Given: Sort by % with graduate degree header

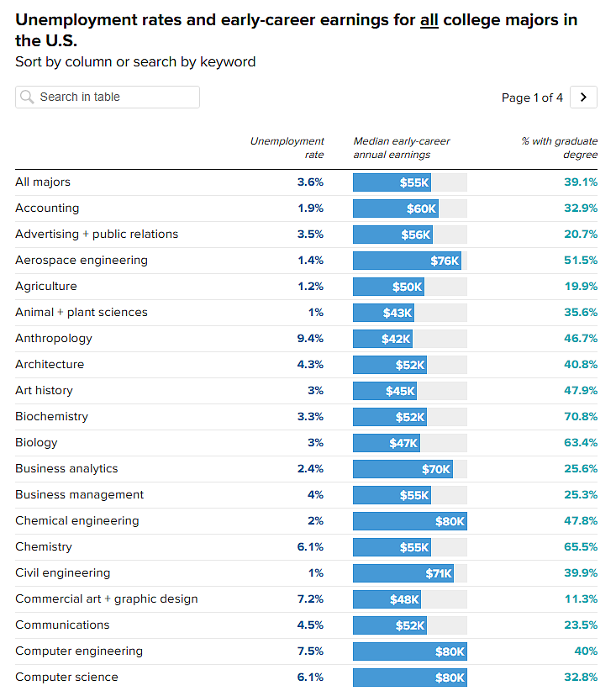Looking at the screenshot, I should point(559,148).
